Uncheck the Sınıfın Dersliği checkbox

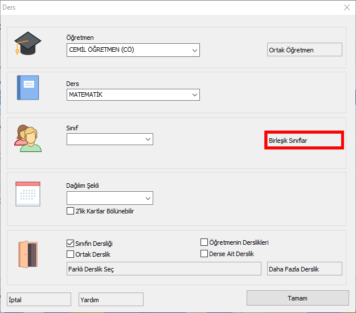71,244
